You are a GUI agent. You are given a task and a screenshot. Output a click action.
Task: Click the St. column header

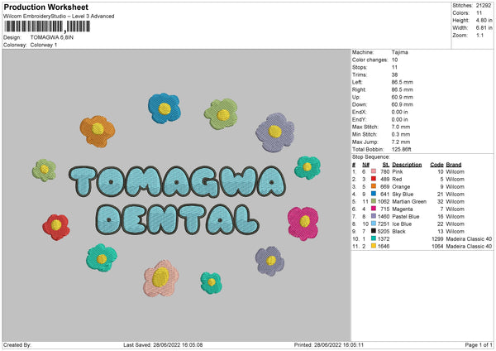click(x=386, y=165)
